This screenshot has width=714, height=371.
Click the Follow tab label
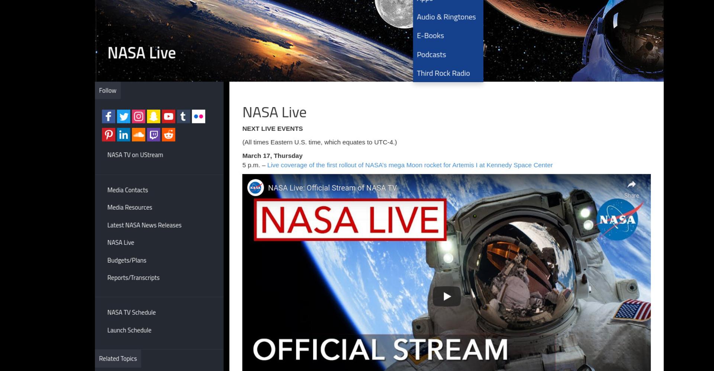[107, 91]
